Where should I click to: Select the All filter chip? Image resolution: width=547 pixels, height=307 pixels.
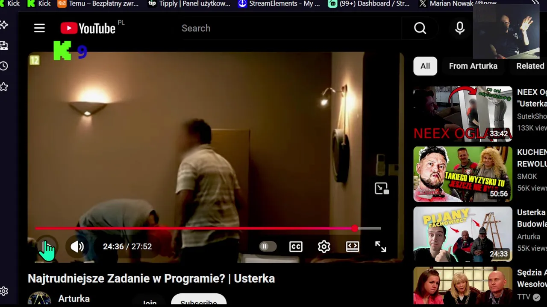point(425,66)
